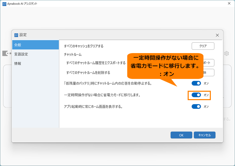The width and height of the screenshot is (235, 166).
Task: Click the 低残量のバッテリ setting label
Action: 108,83
